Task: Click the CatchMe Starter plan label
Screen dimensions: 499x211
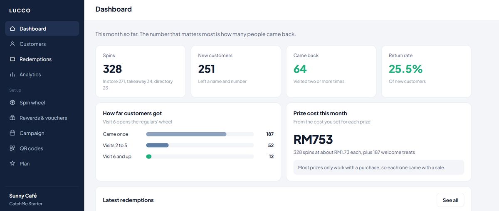Action: 26,204
